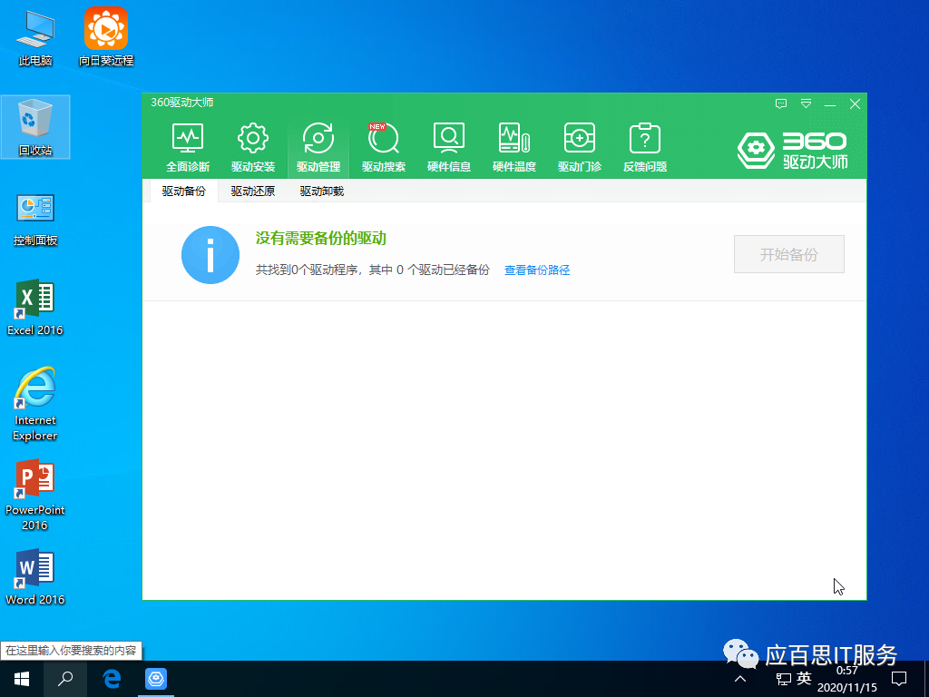Open the 驱动搜索 driver search section
This screenshot has height=697, width=929.
[384, 148]
